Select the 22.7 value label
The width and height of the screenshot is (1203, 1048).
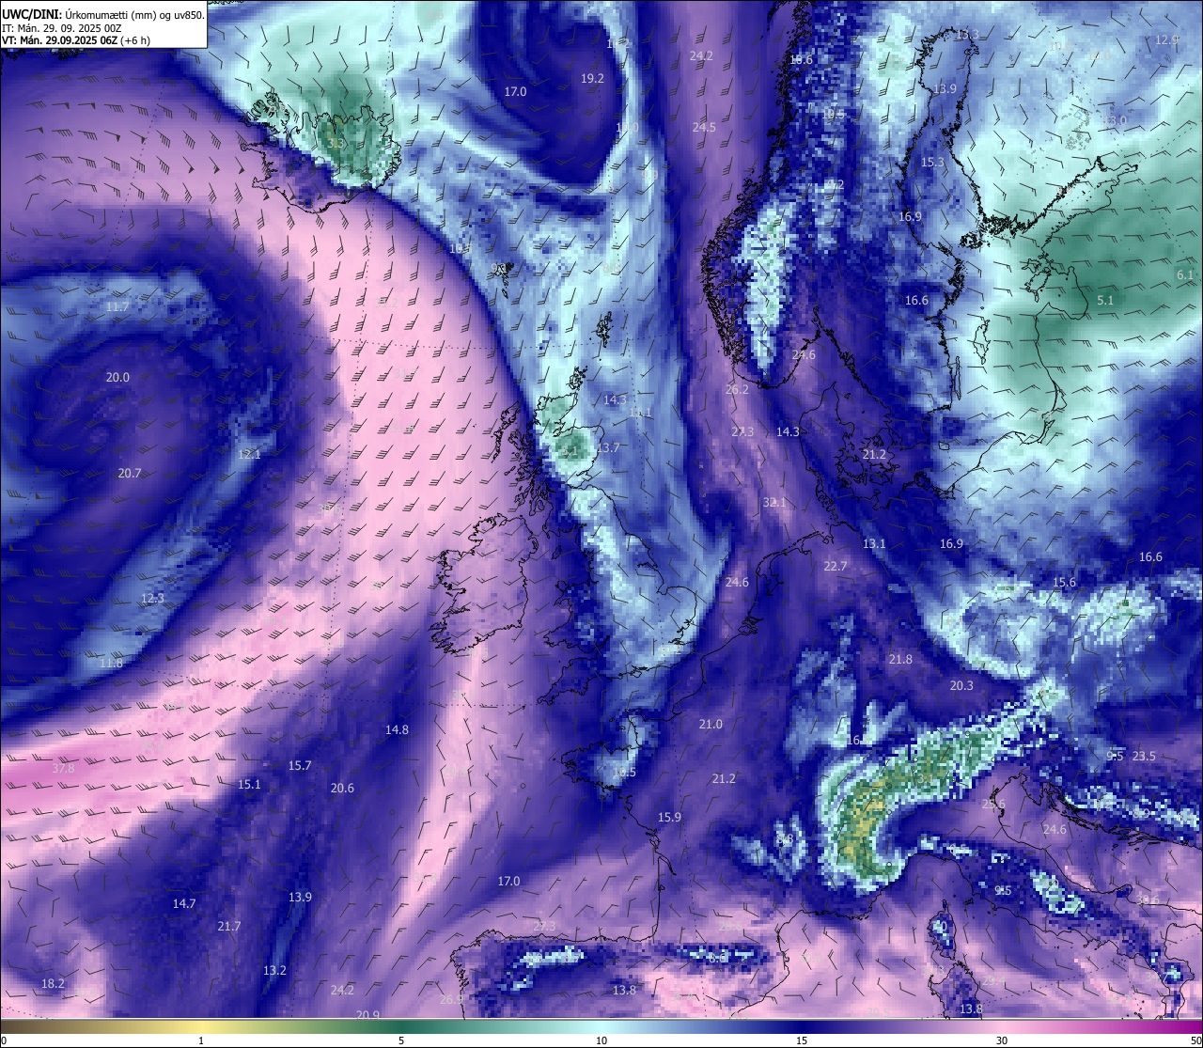pyautogui.click(x=835, y=567)
